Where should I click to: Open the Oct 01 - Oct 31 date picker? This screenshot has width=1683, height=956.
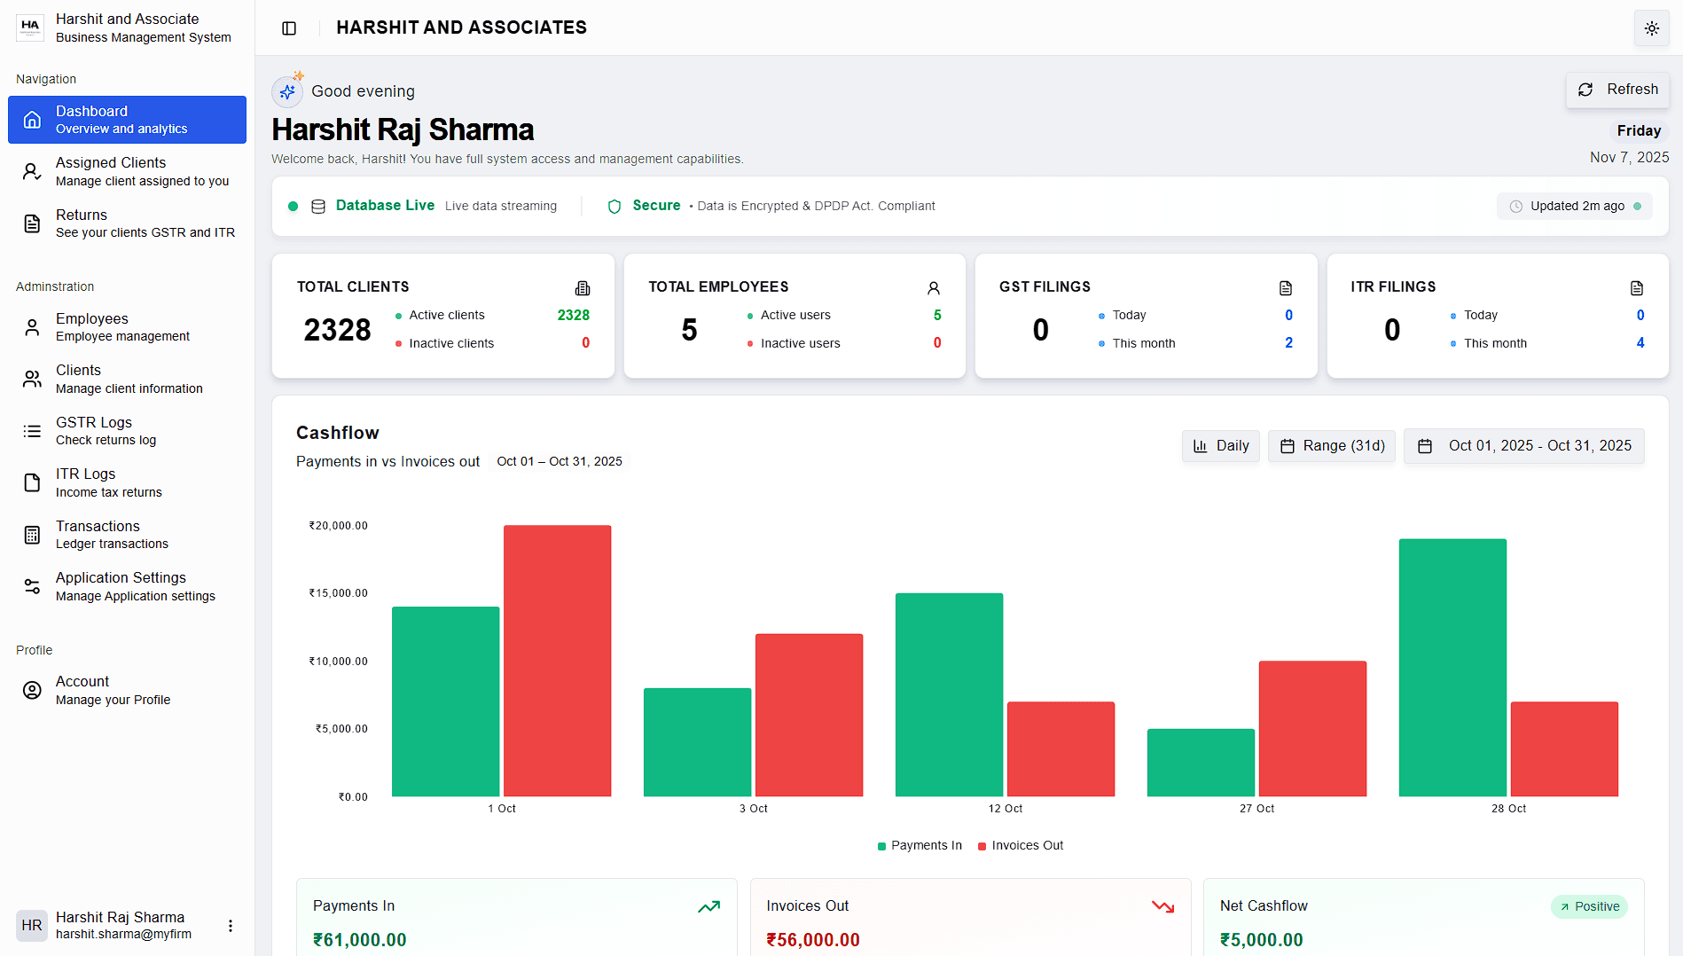click(1523, 446)
